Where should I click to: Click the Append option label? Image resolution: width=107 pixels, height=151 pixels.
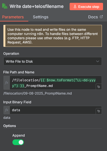point(19,135)
